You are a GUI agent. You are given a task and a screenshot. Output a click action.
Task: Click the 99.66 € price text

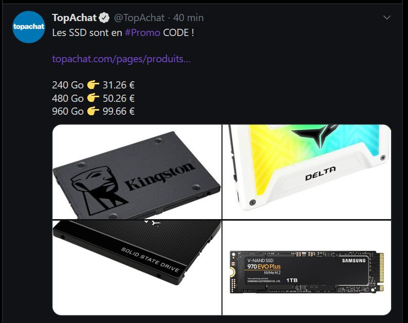(119, 111)
